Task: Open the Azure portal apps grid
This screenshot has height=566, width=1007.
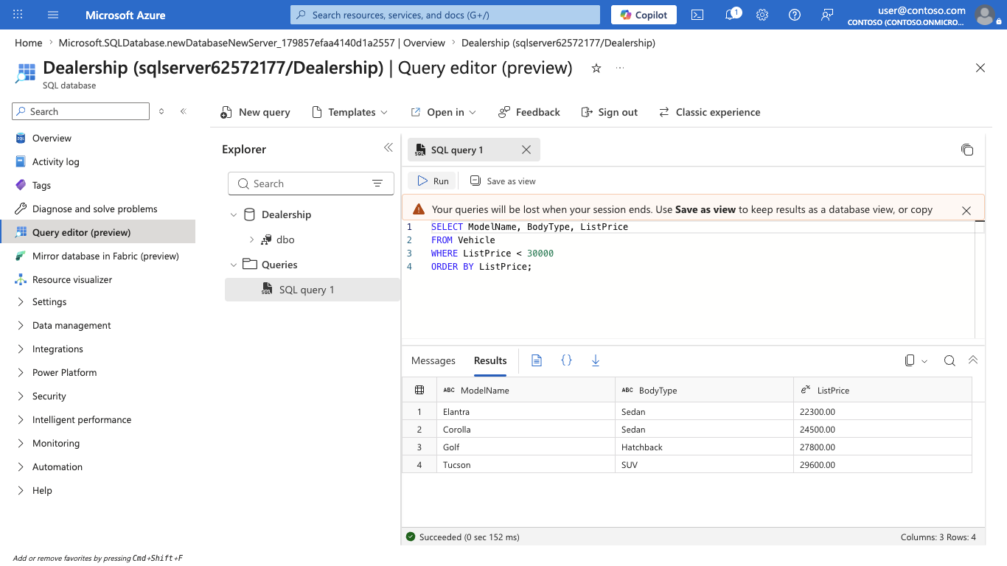Action: [x=18, y=15]
